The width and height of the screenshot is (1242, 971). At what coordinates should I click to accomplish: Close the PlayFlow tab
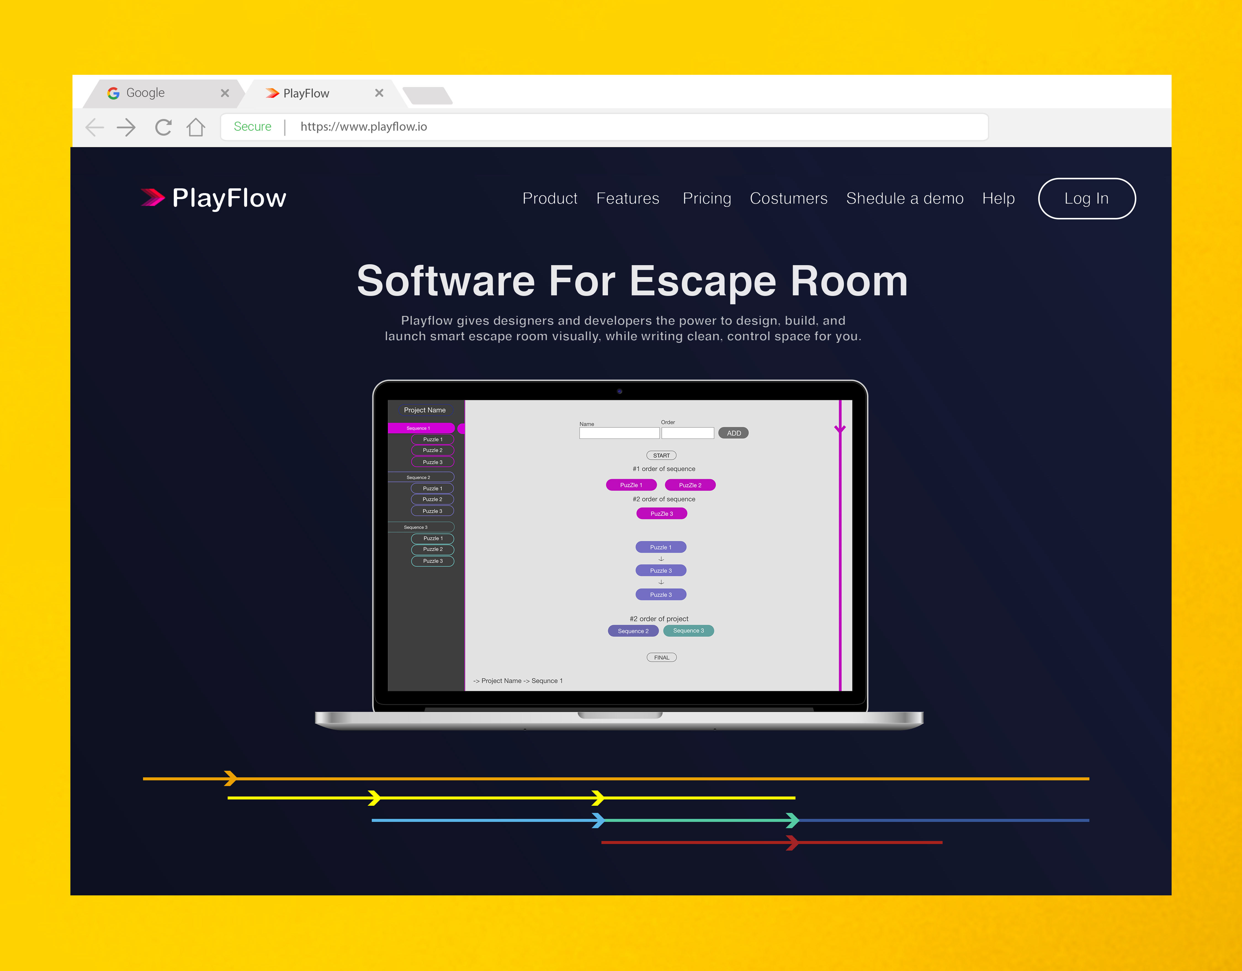coord(379,93)
